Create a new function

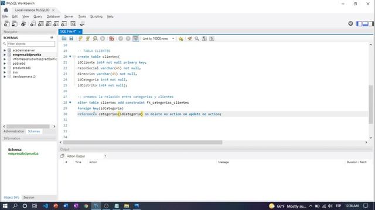(64, 23)
